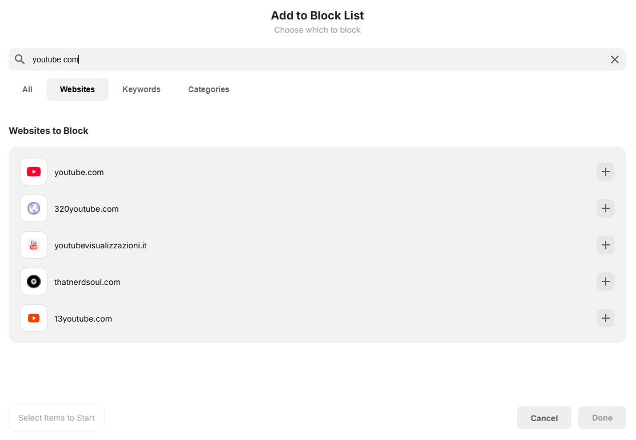Click the vinyl record icon for thatnerdsoul.com

click(x=33, y=282)
